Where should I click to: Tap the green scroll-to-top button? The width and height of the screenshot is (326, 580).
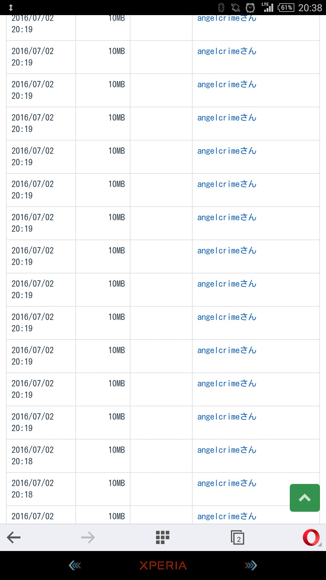[x=305, y=498]
